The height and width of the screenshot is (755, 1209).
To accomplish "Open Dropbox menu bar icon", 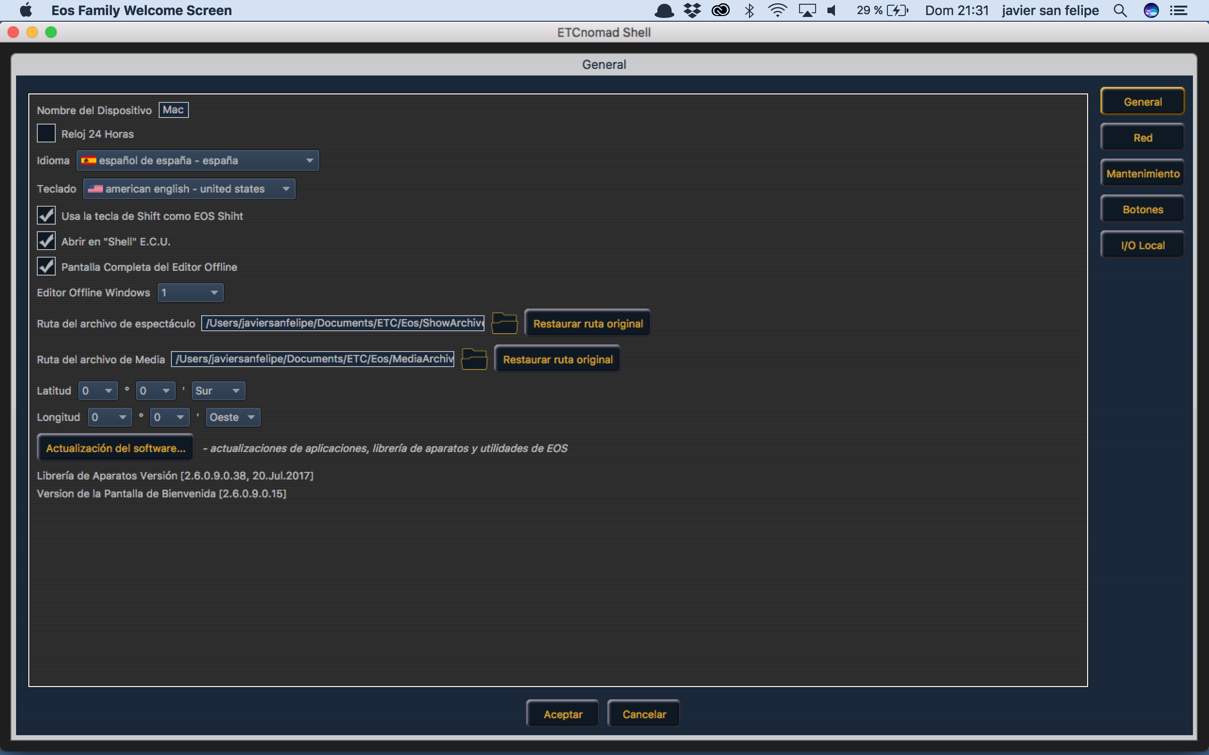I will 692,10.
